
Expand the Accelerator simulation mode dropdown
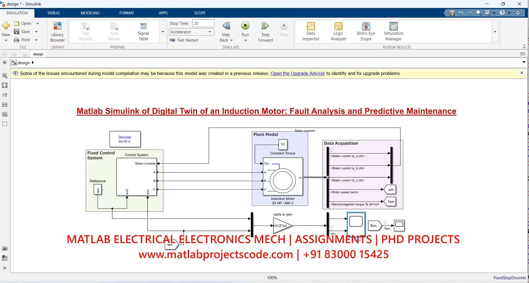(210, 32)
